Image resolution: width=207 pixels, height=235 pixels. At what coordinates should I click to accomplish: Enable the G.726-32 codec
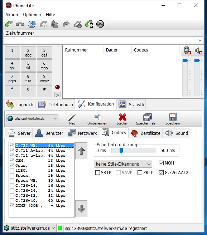12,195
